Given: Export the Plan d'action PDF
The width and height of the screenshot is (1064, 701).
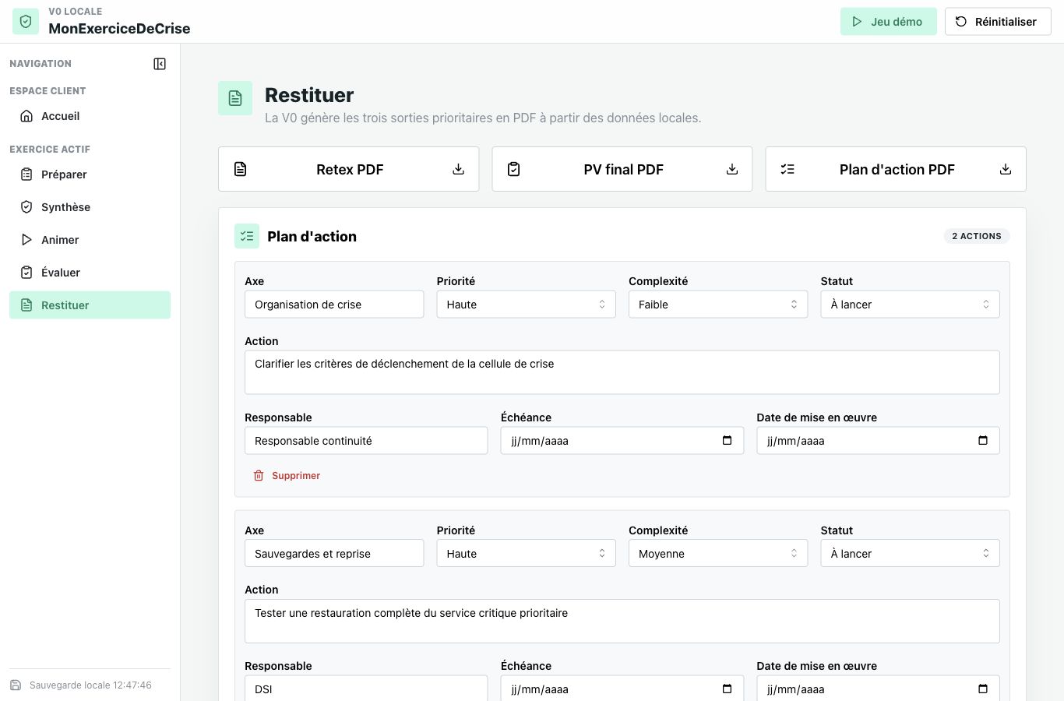Looking at the screenshot, I should click(896, 169).
